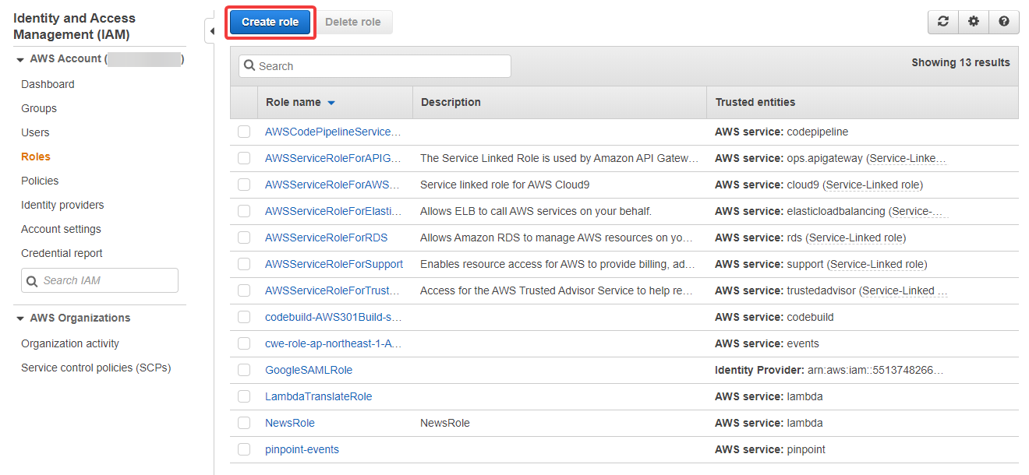Tick the pinpoint-events checkbox
The image size is (1029, 475).
pyautogui.click(x=244, y=449)
